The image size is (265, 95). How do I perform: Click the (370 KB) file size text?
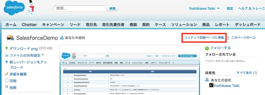pyautogui.click(x=46, y=48)
